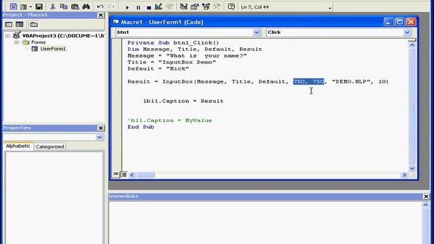
Task: Toggle Folders icon in Project panel
Action: (34, 24)
